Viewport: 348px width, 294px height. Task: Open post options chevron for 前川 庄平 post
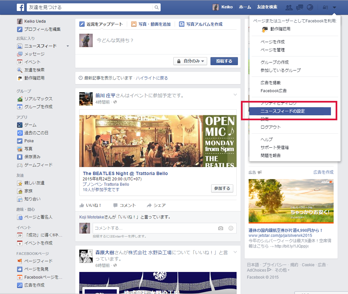coord(235,95)
